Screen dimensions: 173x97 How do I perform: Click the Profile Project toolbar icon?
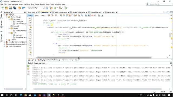(65, 8)
